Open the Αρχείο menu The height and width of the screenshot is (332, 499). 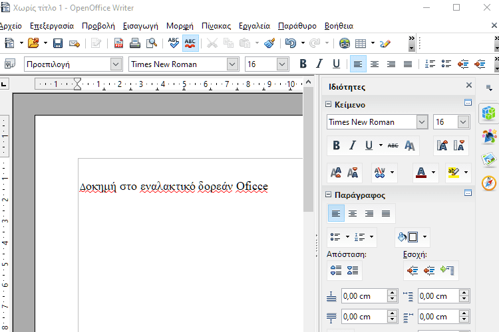[x=11, y=26]
